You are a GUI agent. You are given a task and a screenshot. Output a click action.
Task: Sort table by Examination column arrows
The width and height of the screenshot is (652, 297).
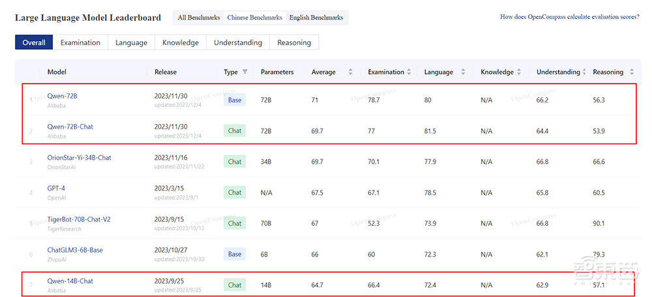coord(409,72)
